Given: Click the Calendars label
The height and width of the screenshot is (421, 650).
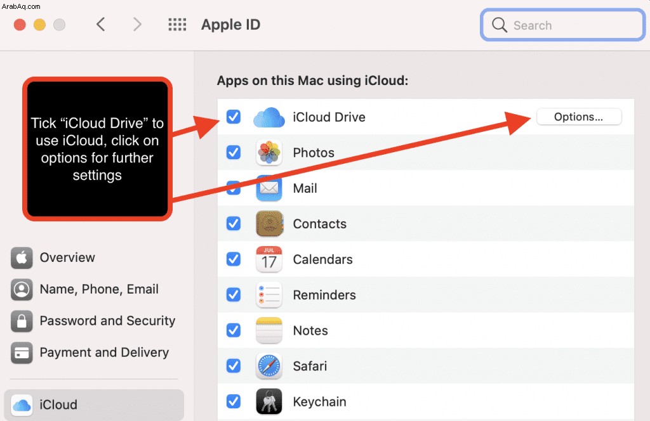Looking at the screenshot, I should point(322,259).
